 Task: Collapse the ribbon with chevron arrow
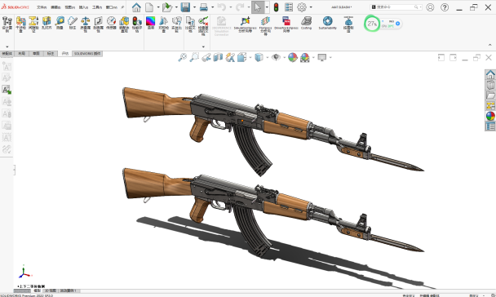490,45
